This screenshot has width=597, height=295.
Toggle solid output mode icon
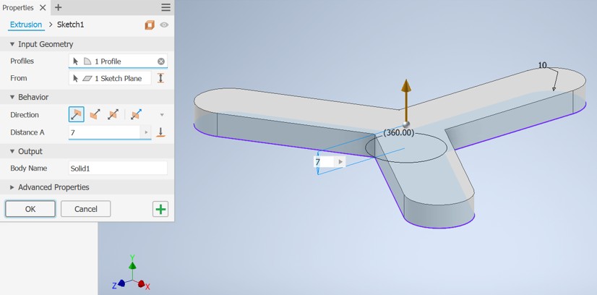click(150, 25)
